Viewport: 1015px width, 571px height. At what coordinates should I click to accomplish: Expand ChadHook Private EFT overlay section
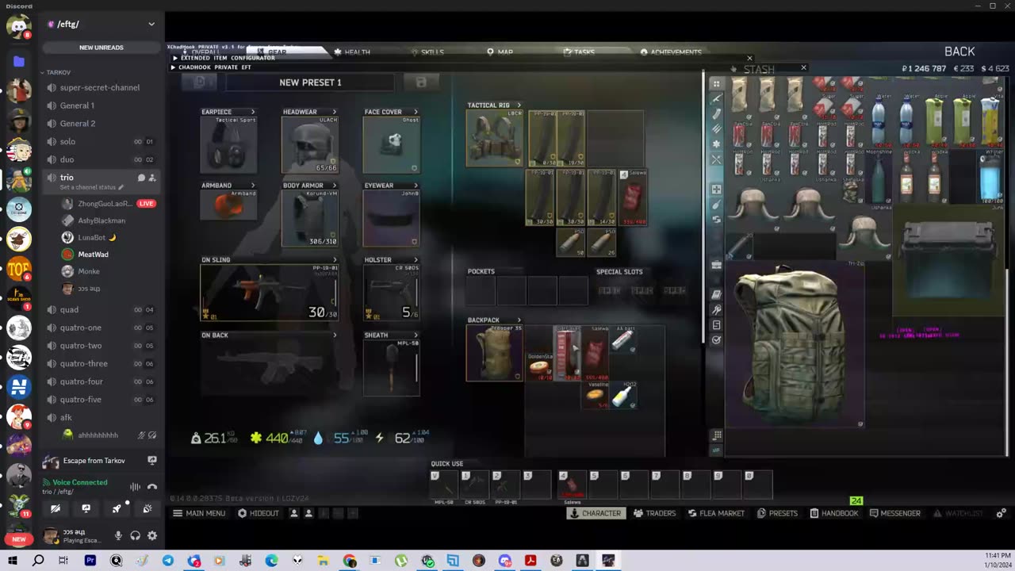coord(174,67)
